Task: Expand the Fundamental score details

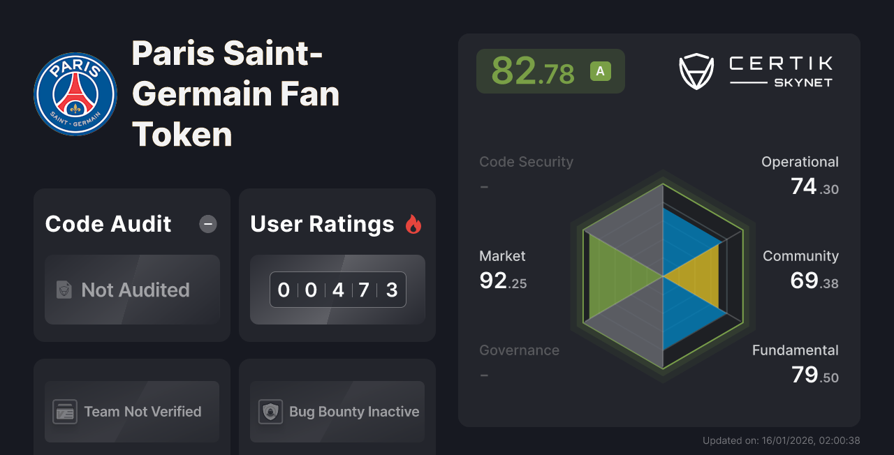Action: tap(795, 350)
